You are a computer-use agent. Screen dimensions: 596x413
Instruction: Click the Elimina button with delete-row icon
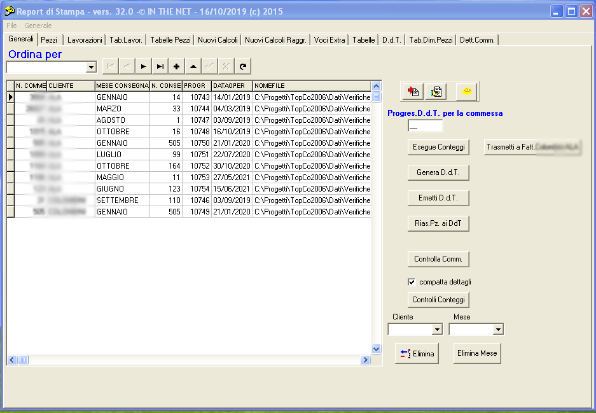click(x=417, y=354)
